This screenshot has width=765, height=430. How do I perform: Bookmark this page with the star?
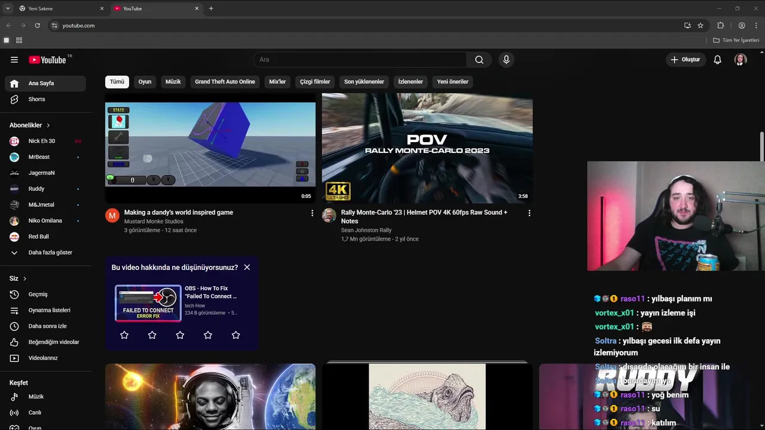pos(700,26)
